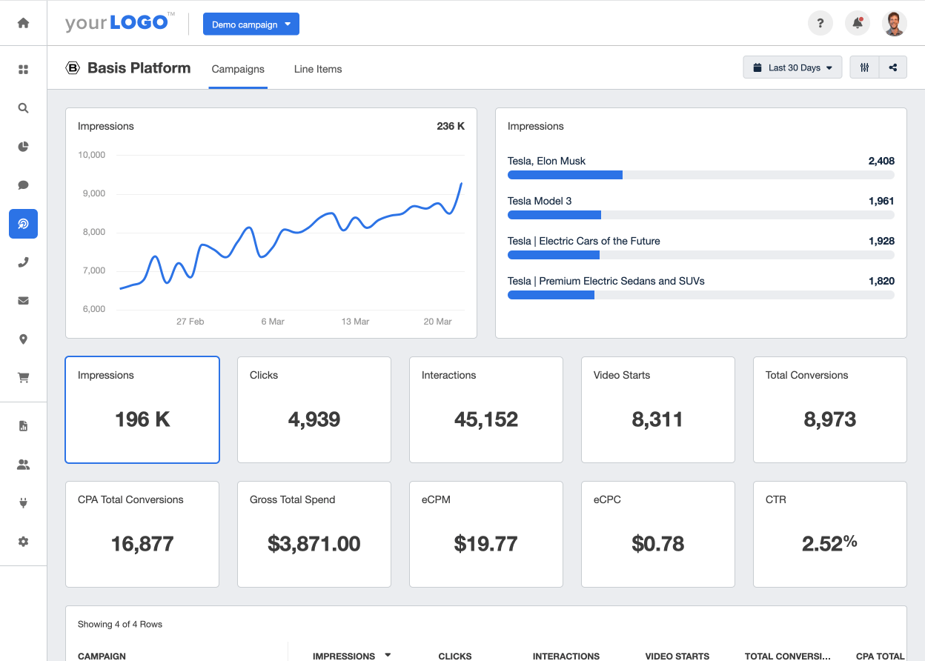The height and width of the screenshot is (661, 925).
Task: Click the Basis Platform logo icon
Action: point(73,68)
